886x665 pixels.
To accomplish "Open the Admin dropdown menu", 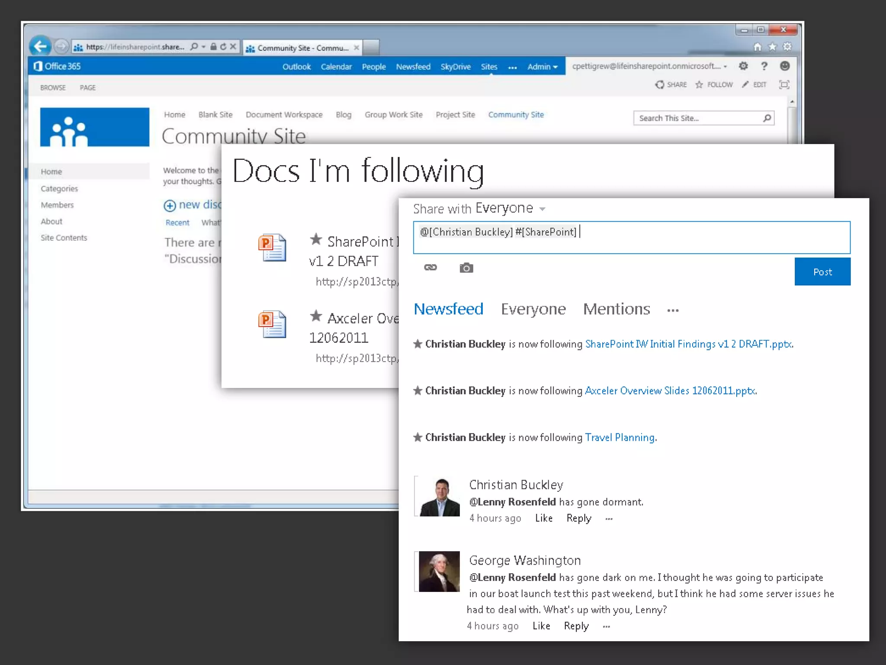I will (542, 67).
